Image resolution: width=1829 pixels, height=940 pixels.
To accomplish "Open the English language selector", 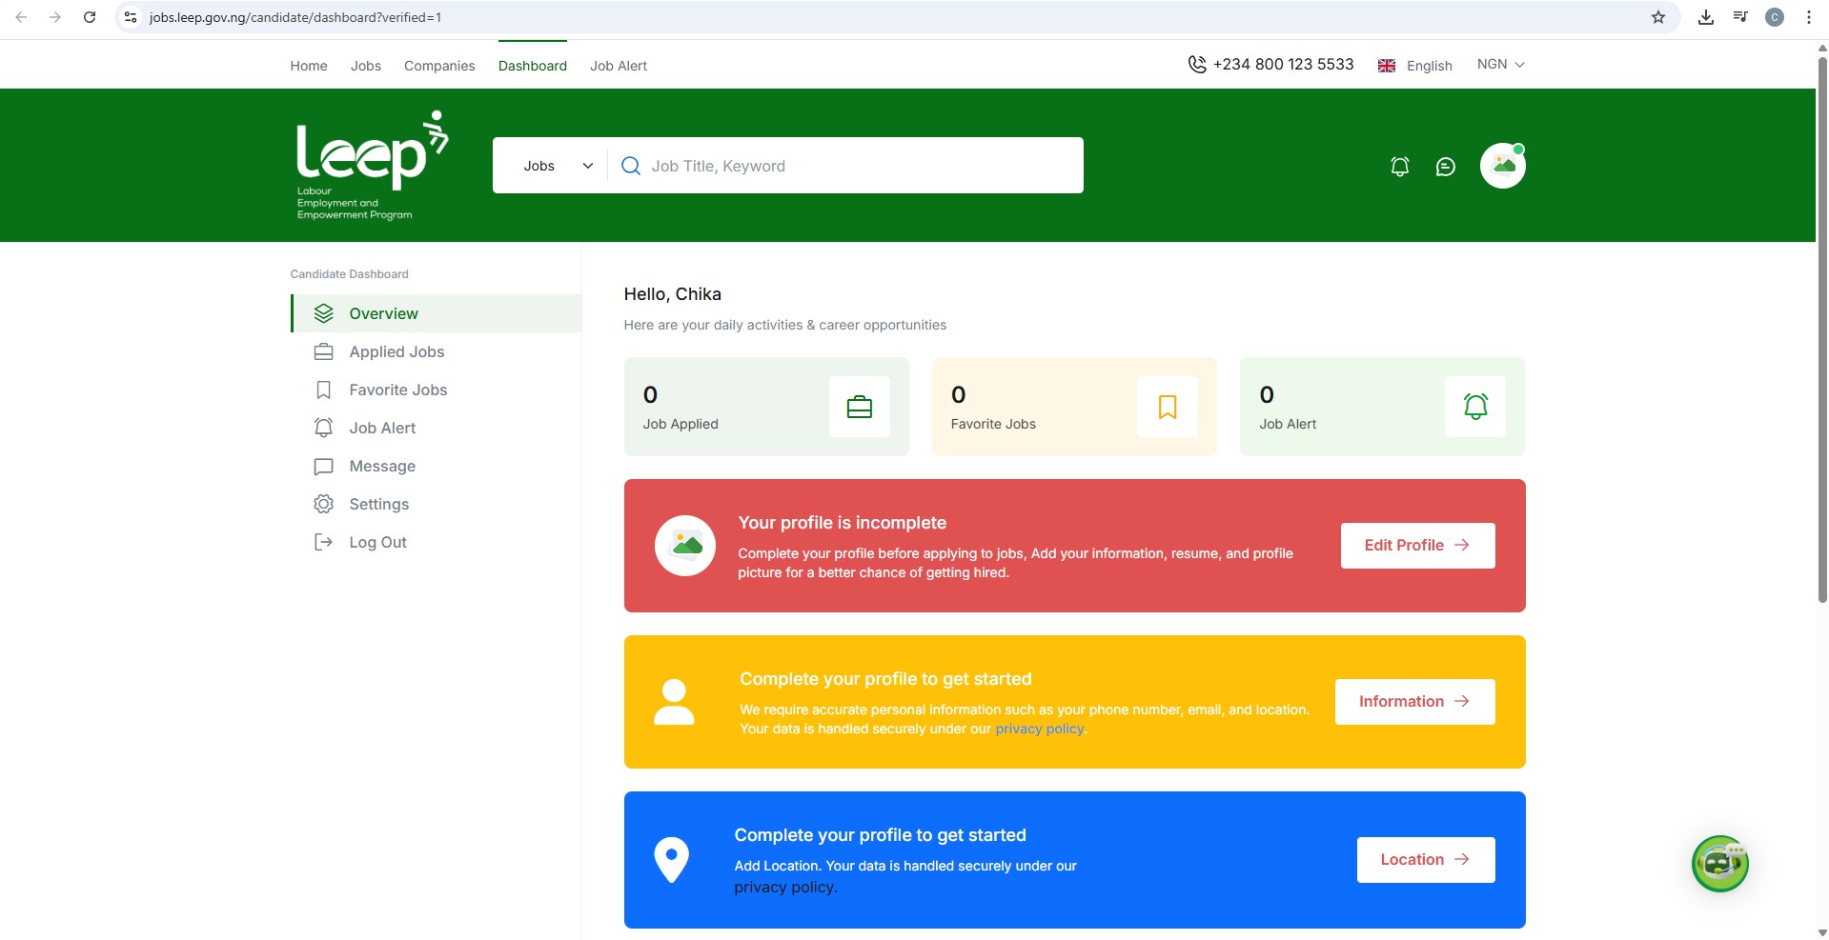I will [x=1415, y=65].
